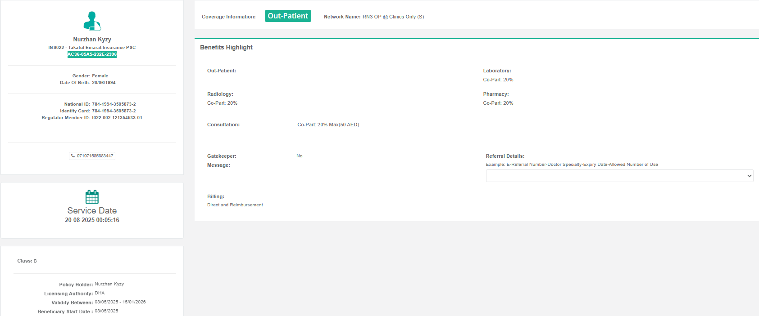Click the network name RN3 OP @ Clinics Only
The width and height of the screenshot is (759, 316).
click(x=393, y=17)
